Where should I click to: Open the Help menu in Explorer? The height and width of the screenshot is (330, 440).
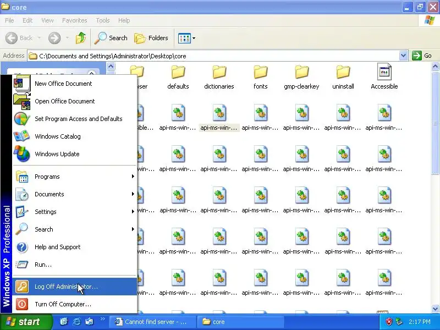click(x=124, y=20)
